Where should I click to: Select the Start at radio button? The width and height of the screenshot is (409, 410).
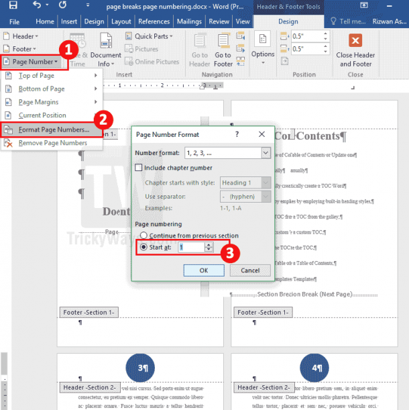[143, 247]
